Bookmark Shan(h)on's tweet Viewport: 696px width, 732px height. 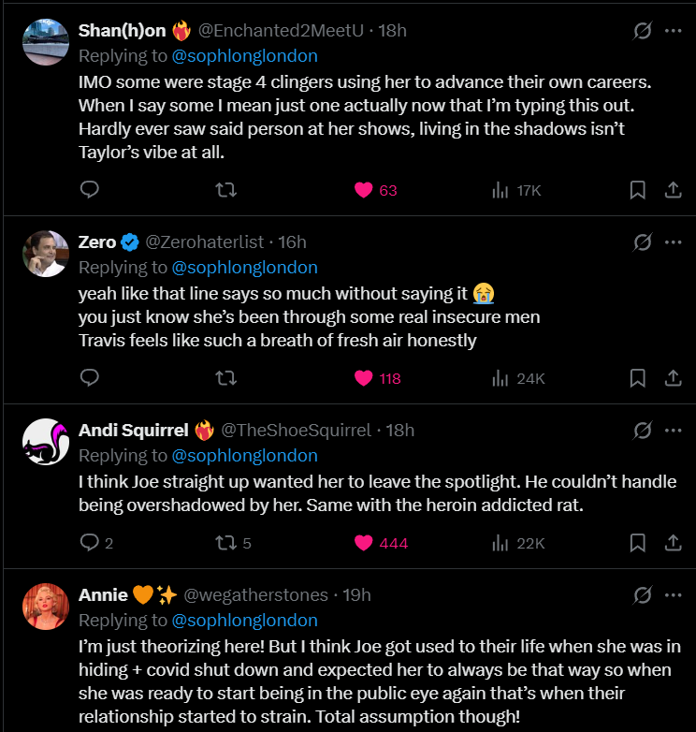click(637, 190)
